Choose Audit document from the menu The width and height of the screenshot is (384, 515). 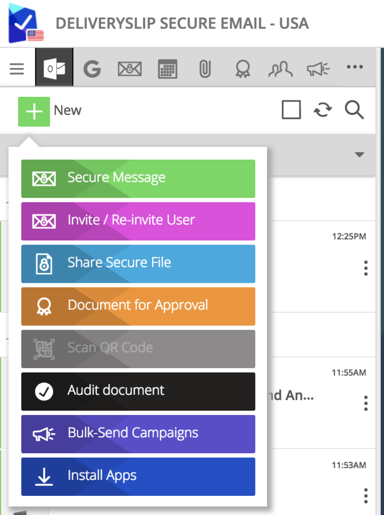tap(138, 391)
